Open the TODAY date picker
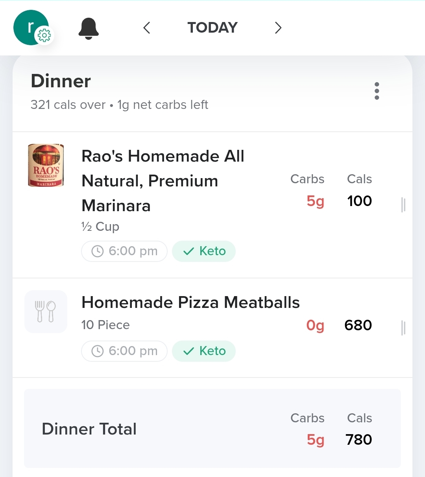The width and height of the screenshot is (425, 477). click(x=213, y=28)
